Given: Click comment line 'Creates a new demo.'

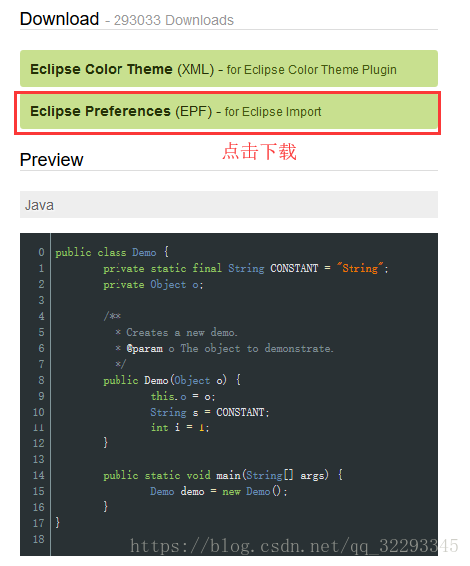Looking at the screenshot, I should 176,332.
